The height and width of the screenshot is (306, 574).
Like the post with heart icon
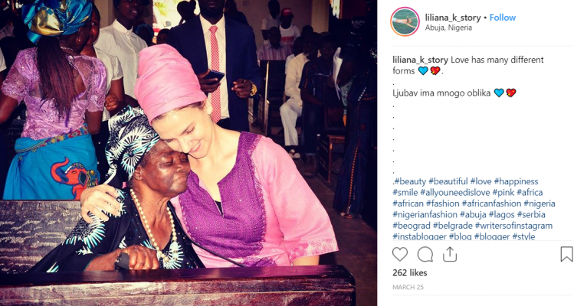click(400, 254)
